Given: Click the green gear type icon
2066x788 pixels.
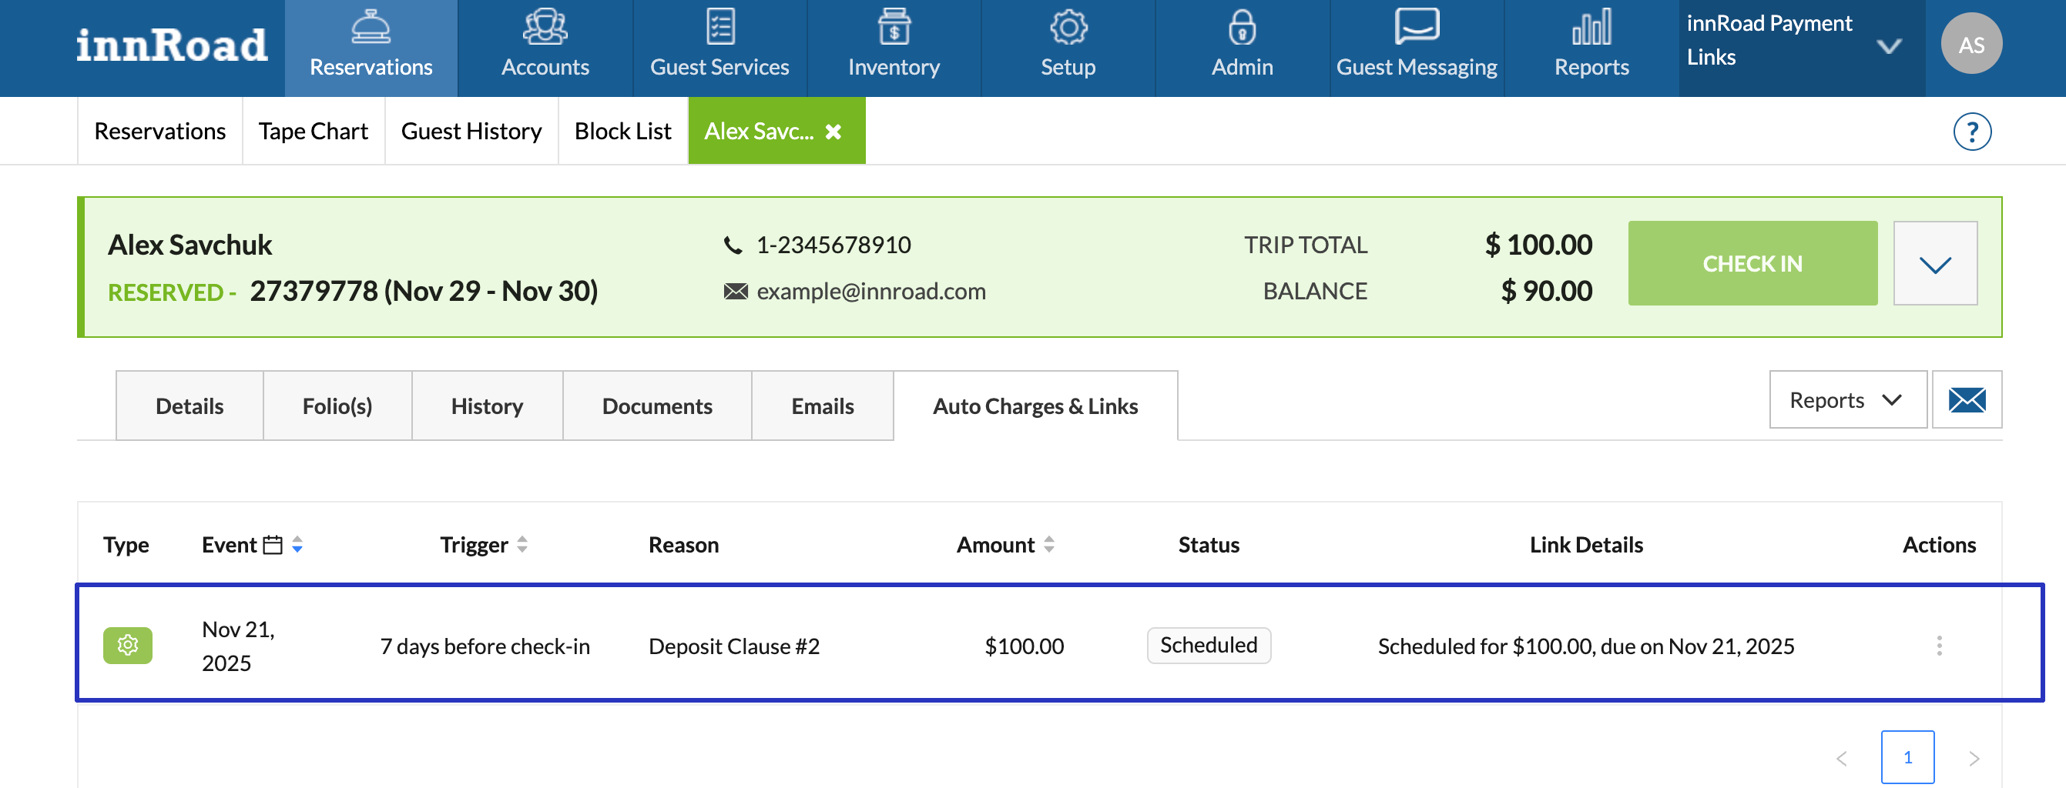Looking at the screenshot, I should (128, 646).
